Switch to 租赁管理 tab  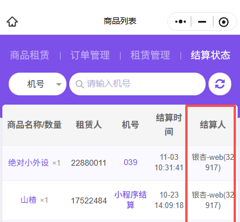[x=150, y=55]
